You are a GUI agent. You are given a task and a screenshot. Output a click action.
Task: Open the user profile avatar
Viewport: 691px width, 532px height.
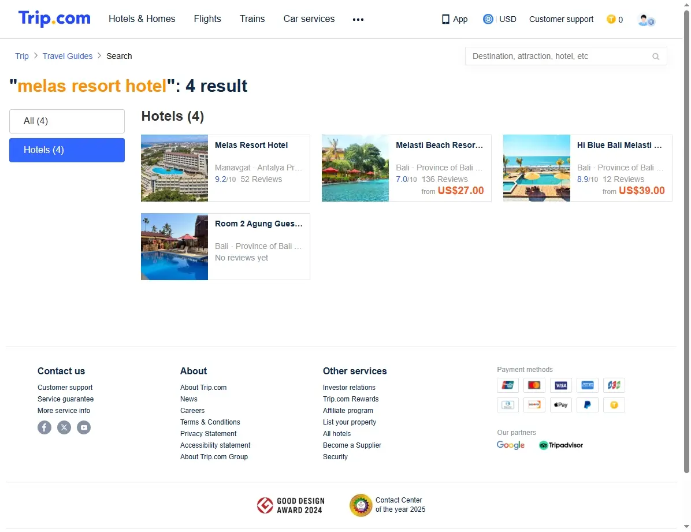[646, 20]
